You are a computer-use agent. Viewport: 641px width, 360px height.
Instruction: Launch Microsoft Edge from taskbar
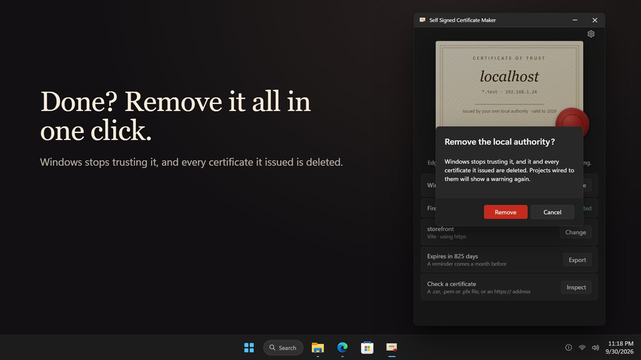[343, 347]
